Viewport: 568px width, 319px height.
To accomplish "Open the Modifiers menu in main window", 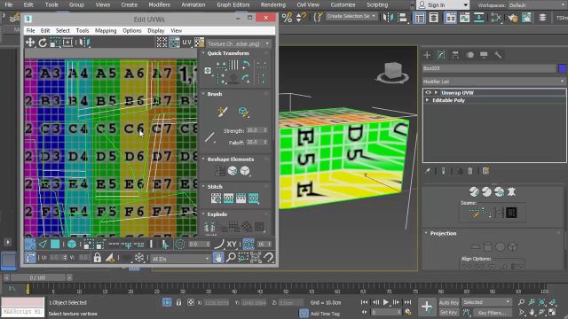I will (159, 4).
